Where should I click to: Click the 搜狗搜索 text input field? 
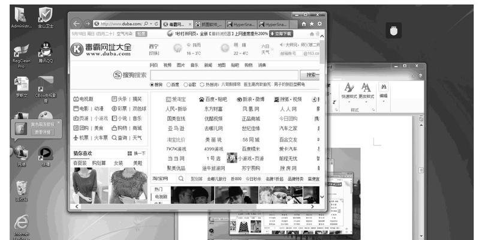point(224,75)
